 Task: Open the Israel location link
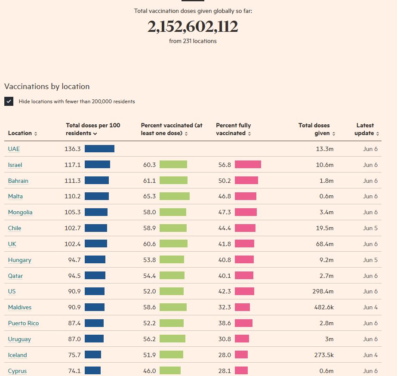pyautogui.click(x=15, y=165)
